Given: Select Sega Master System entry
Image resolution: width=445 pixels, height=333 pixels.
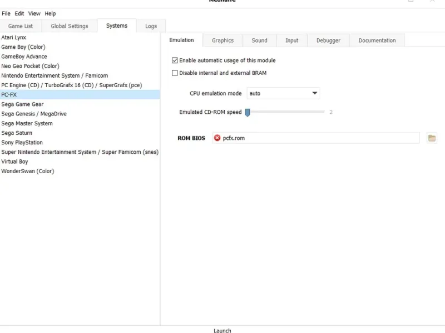Looking at the screenshot, I should click(x=80, y=123).
